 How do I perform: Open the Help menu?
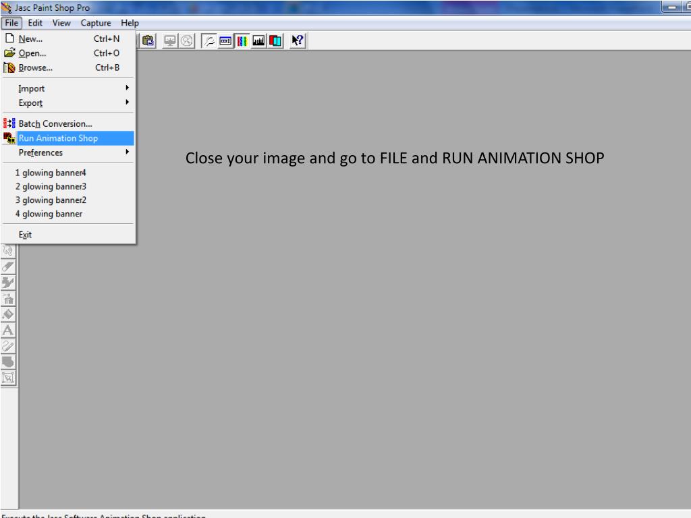click(130, 23)
